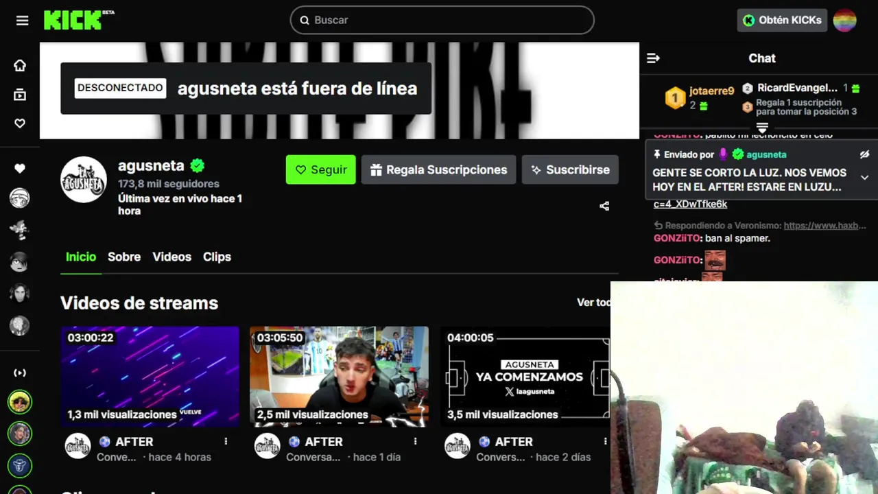This screenshot has width=878, height=494.
Task: Click Regala Suscripciones button
Action: click(x=438, y=169)
